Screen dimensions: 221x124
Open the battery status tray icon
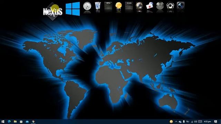pos(188,122)
